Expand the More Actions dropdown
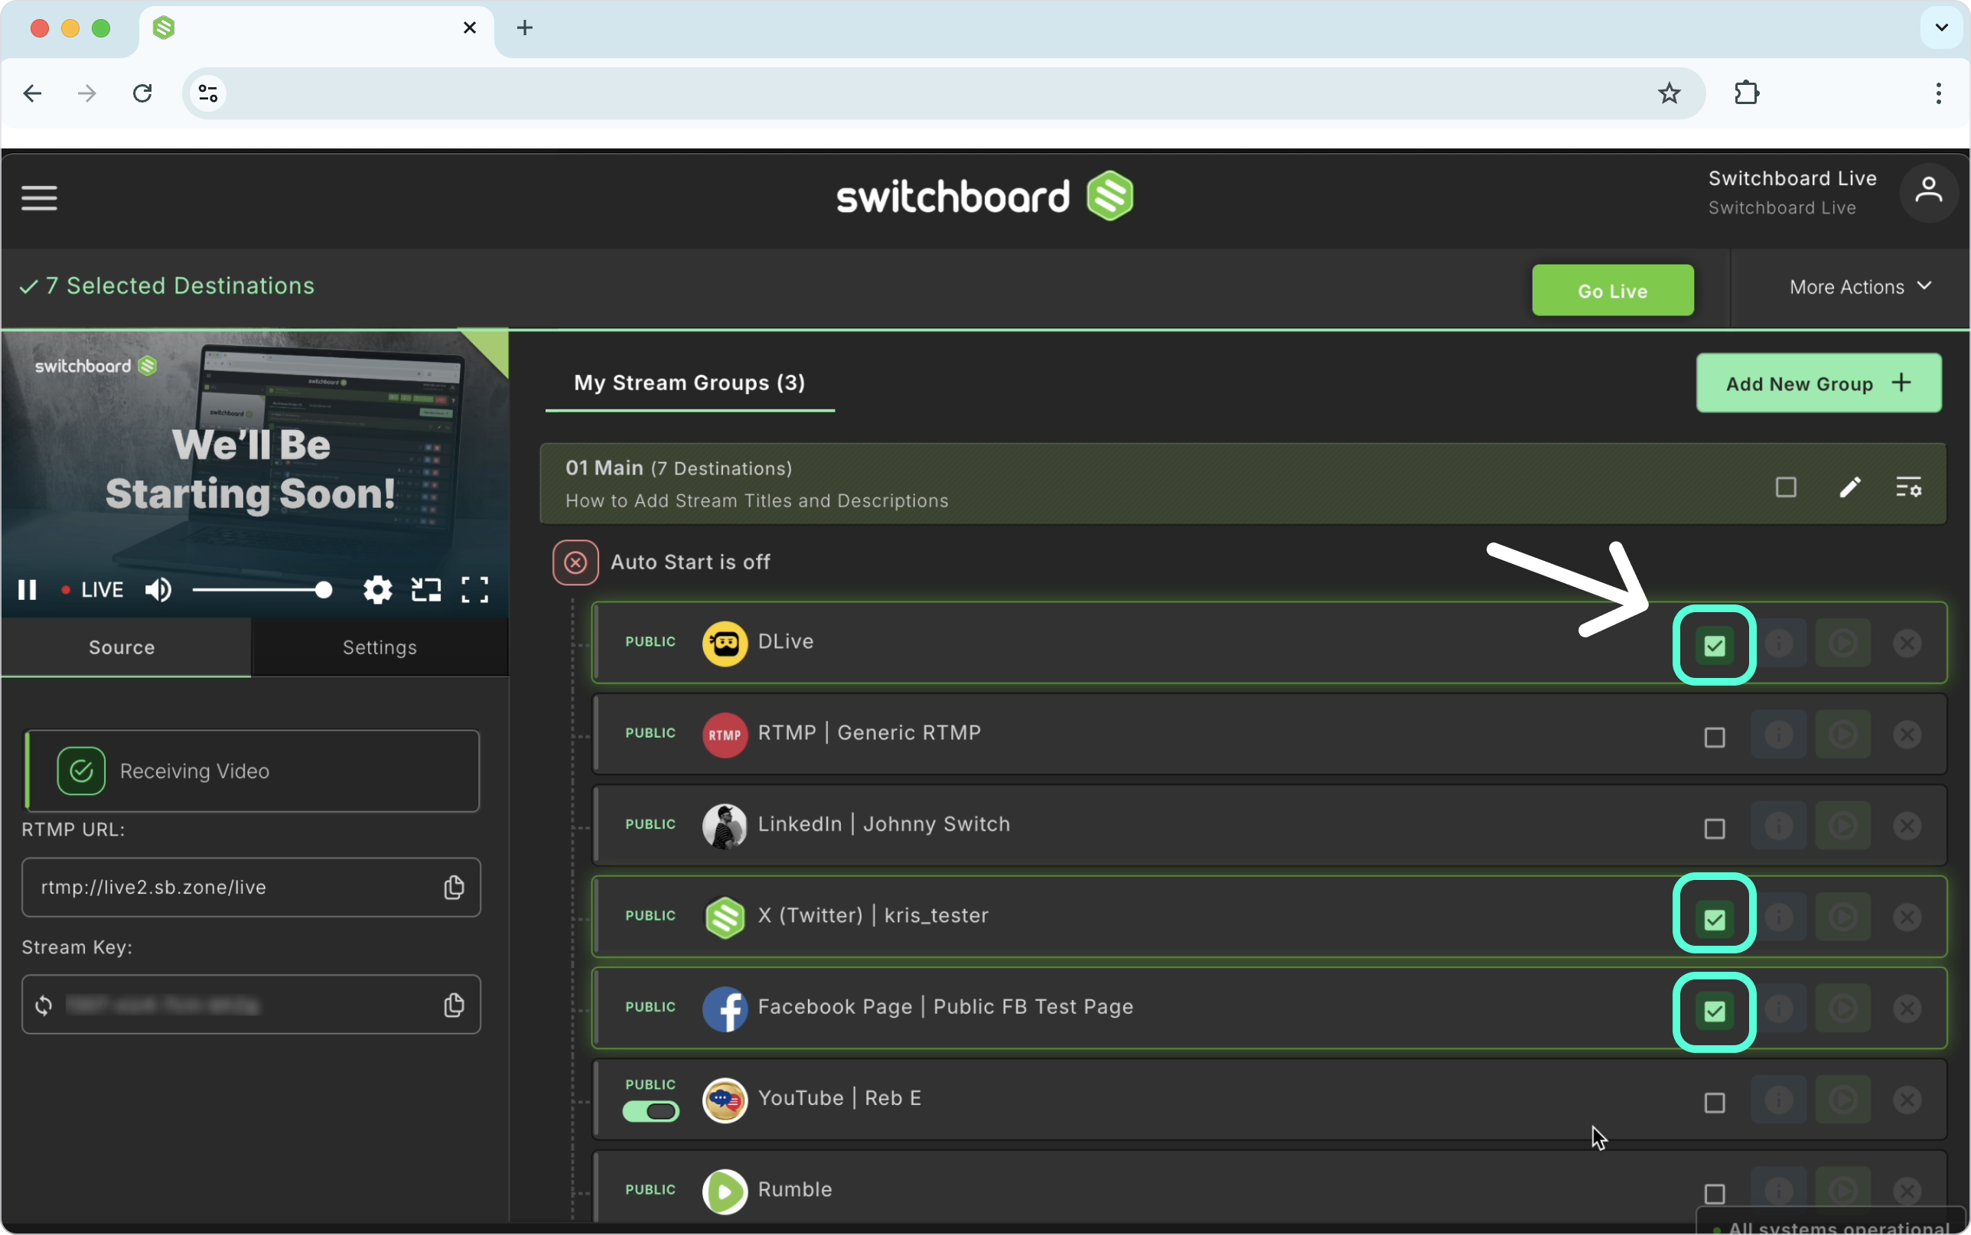The image size is (1971, 1235). 1860,287
